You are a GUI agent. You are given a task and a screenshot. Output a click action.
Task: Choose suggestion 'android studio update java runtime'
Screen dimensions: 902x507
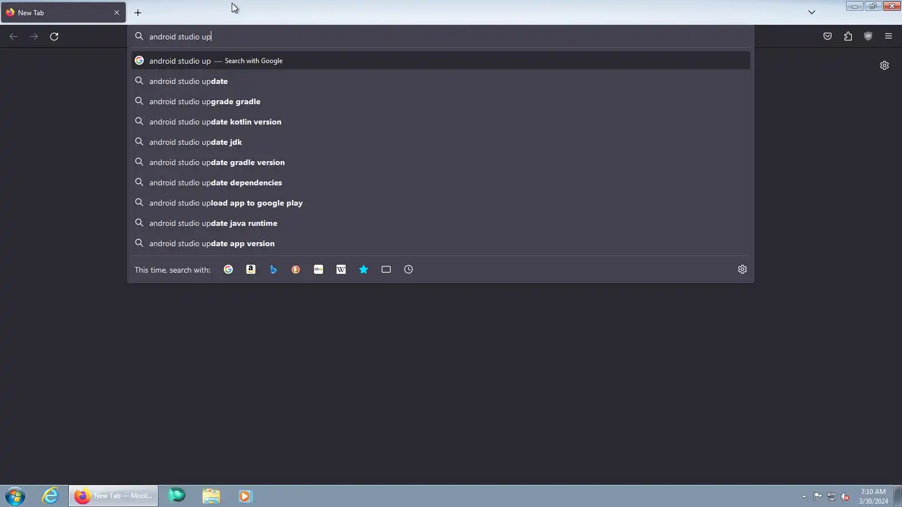[x=441, y=223]
